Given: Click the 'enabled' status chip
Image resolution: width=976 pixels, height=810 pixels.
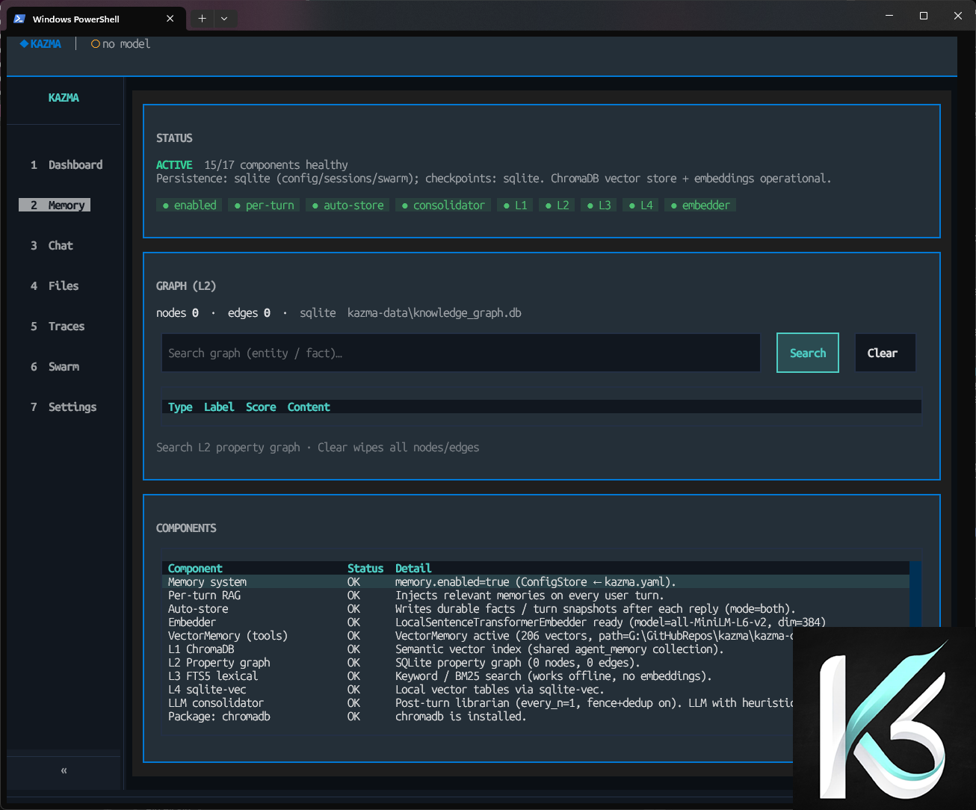Looking at the screenshot, I should tap(189, 205).
